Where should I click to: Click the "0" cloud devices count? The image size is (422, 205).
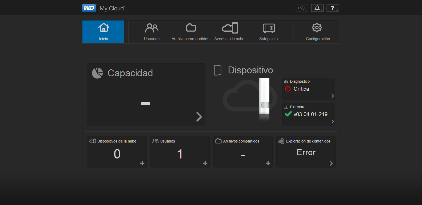click(x=117, y=154)
